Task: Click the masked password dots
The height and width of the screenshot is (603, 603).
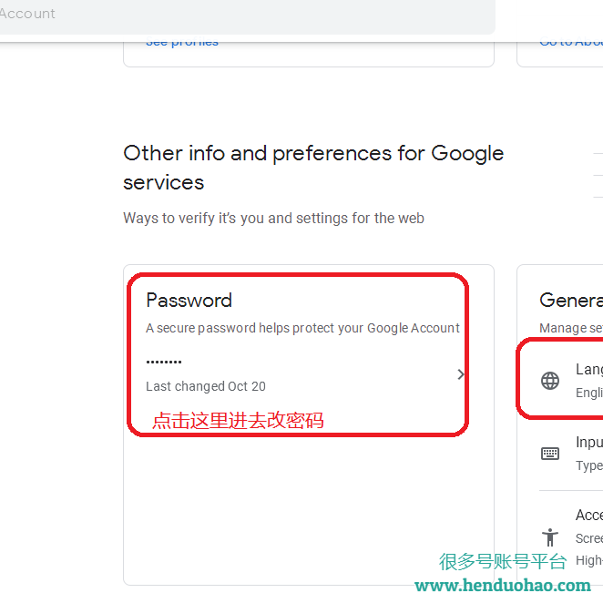Action: click(164, 362)
